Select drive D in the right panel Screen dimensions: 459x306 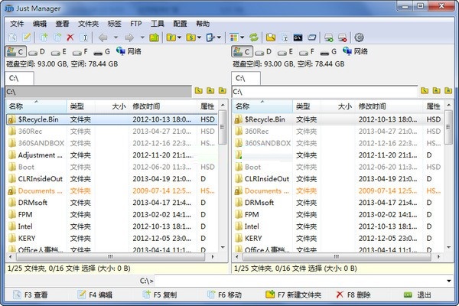[263, 52]
